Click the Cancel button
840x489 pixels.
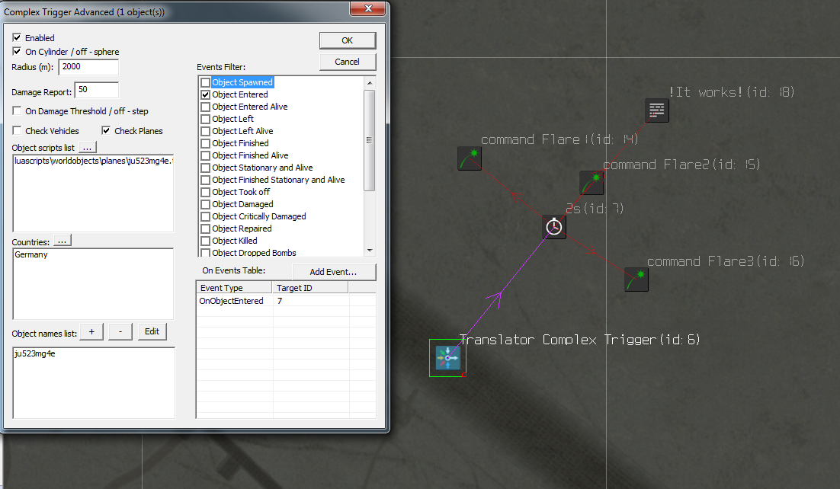(x=347, y=62)
